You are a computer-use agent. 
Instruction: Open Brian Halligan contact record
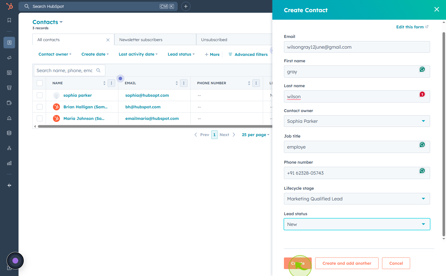[x=85, y=107]
